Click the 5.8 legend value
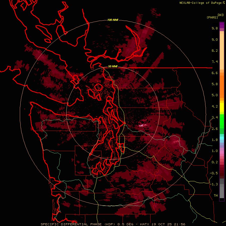This screenshot has width=226, height=226. pyautogui.click(x=215, y=84)
